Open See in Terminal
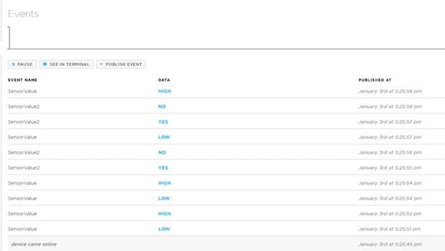The width and height of the screenshot is (445, 251). [x=66, y=64]
